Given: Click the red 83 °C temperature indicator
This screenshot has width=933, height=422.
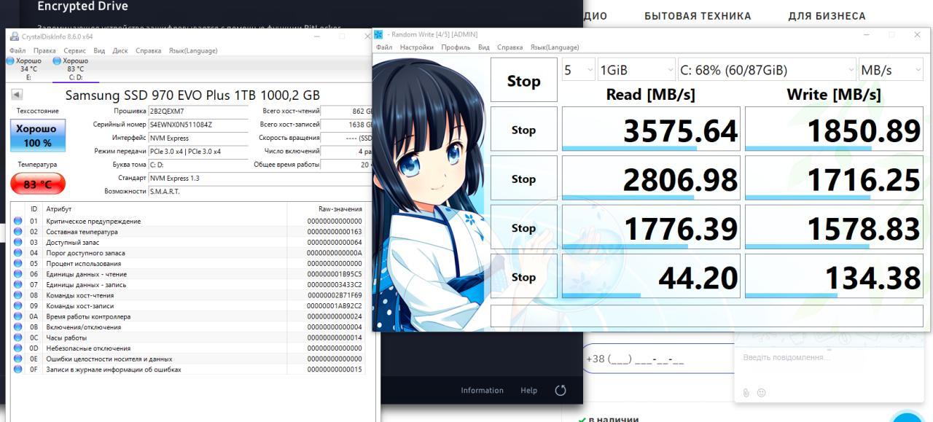Looking at the screenshot, I should (38, 184).
